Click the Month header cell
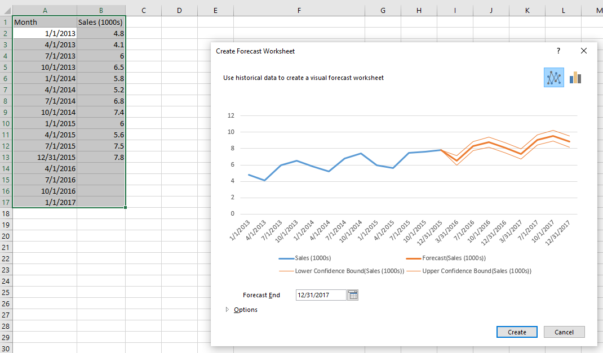The height and width of the screenshot is (353, 603). [x=45, y=23]
